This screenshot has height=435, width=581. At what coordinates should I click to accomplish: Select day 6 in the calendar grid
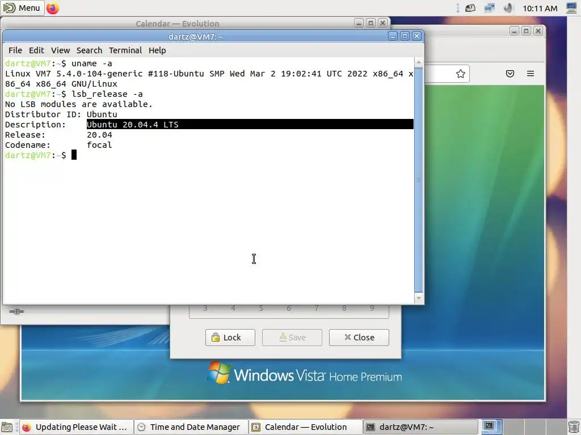click(289, 308)
